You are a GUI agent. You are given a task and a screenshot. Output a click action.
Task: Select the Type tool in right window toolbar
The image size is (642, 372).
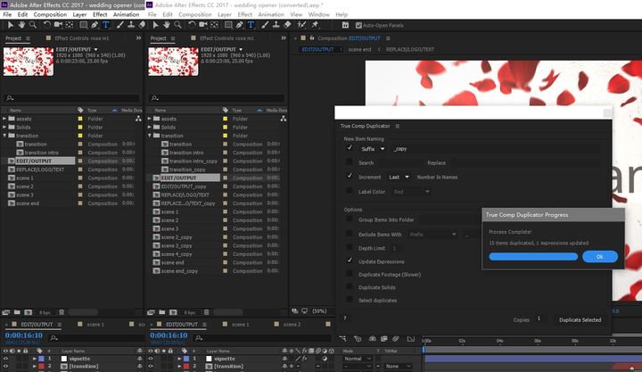coord(251,25)
